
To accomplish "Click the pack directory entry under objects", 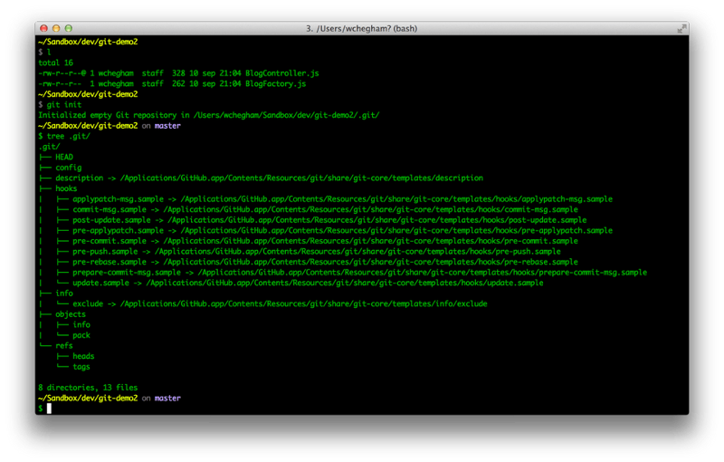I will pyautogui.click(x=81, y=335).
